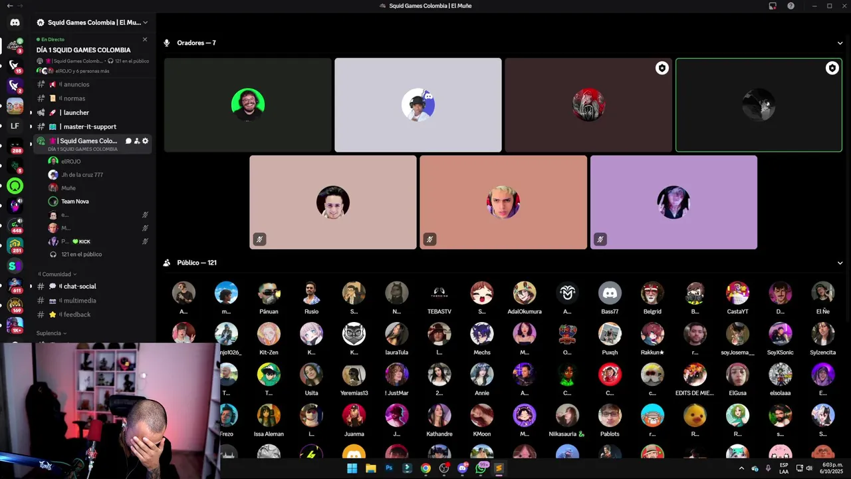The width and height of the screenshot is (851, 479).
Task: Open server with 288 unread badge
Action: 15,146
